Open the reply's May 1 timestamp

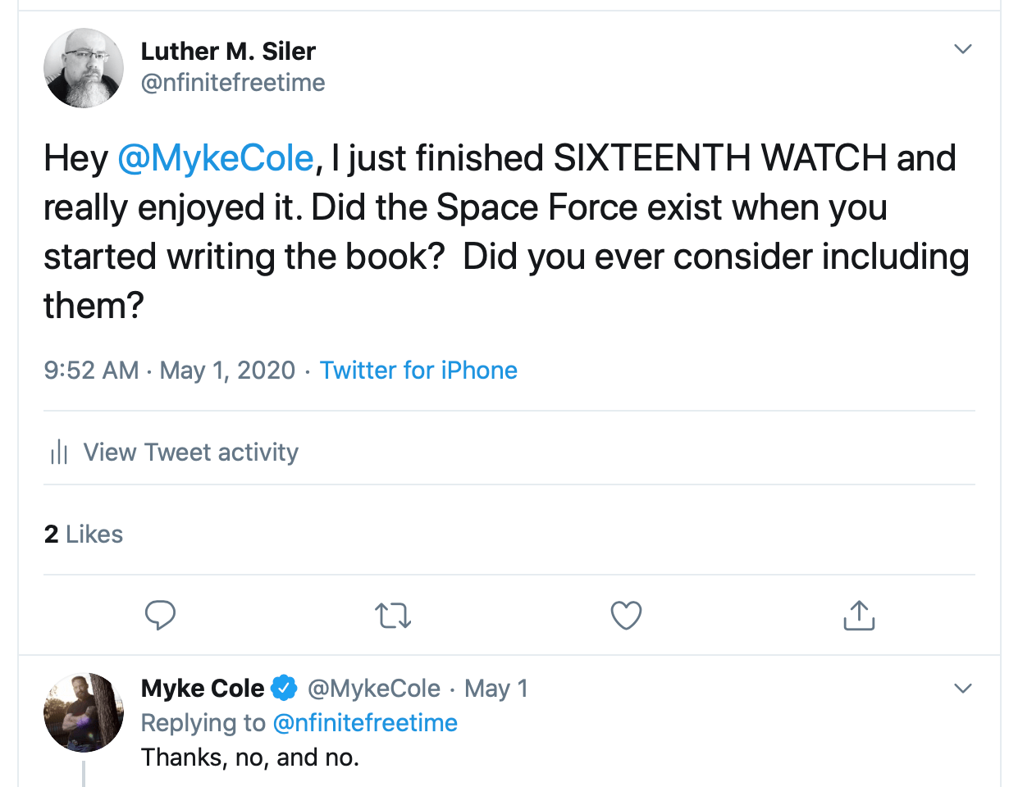click(496, 689)
